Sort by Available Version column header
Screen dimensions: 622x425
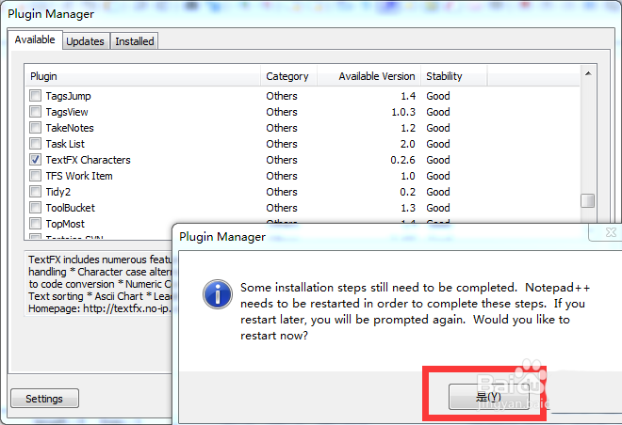point(368,76)
